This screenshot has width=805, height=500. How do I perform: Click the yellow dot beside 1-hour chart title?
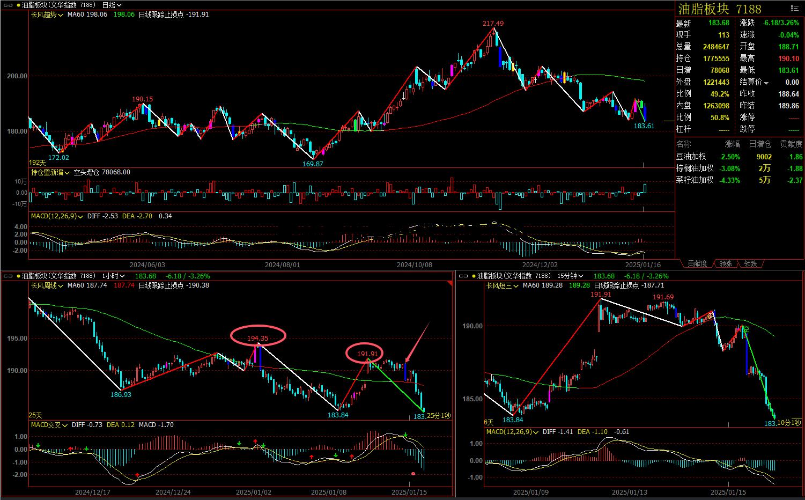coord(19,276)
